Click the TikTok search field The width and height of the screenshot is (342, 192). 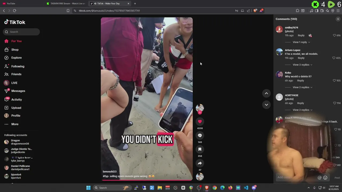(21, 32)
